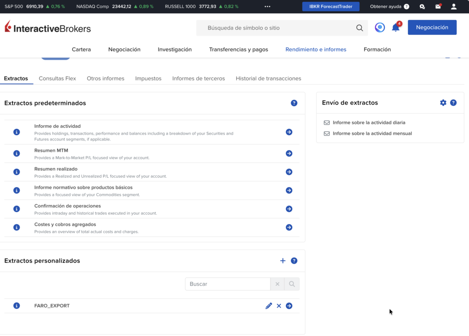This screenshot has height=336, width=469.
Task: Click the IBKR ForecastTrader button
Action: [331, 6]
